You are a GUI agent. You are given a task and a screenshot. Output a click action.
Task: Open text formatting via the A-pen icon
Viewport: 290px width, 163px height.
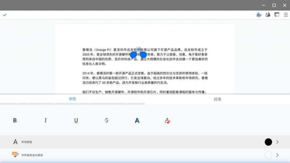pyautogui.click(x=259, y=15)
